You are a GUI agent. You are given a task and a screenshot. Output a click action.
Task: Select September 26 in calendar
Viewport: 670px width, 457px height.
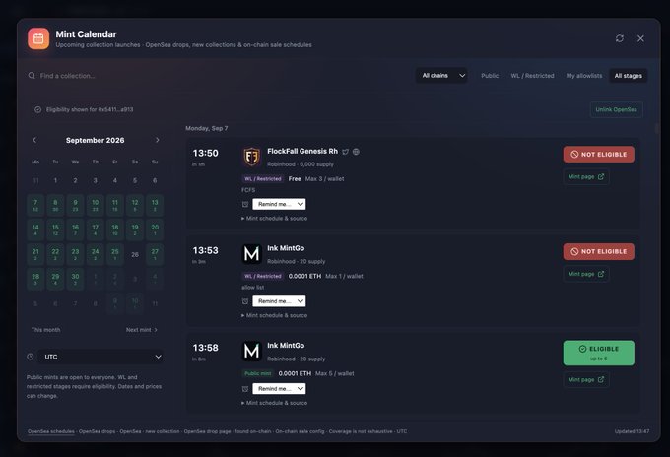pyautogui.click(x=135, y=254)
